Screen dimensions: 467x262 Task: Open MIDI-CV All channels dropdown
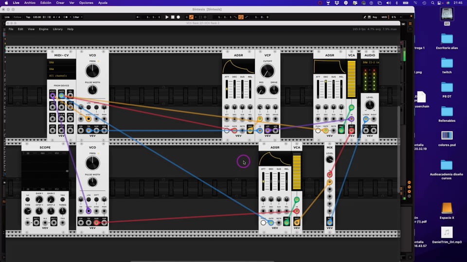click(61, 76)
